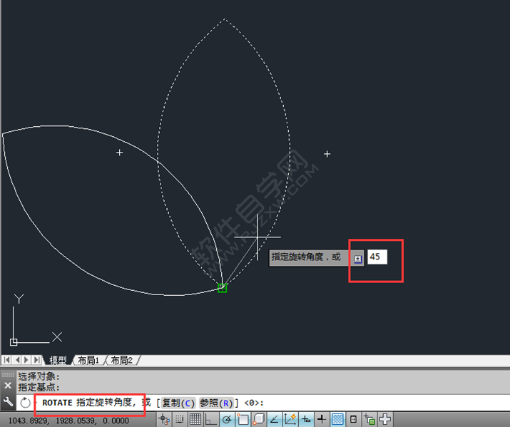This screenshot has width=510, height=427.
Task: Switch to the 布局2 layout tab
Action: click(x=122, y=360)
